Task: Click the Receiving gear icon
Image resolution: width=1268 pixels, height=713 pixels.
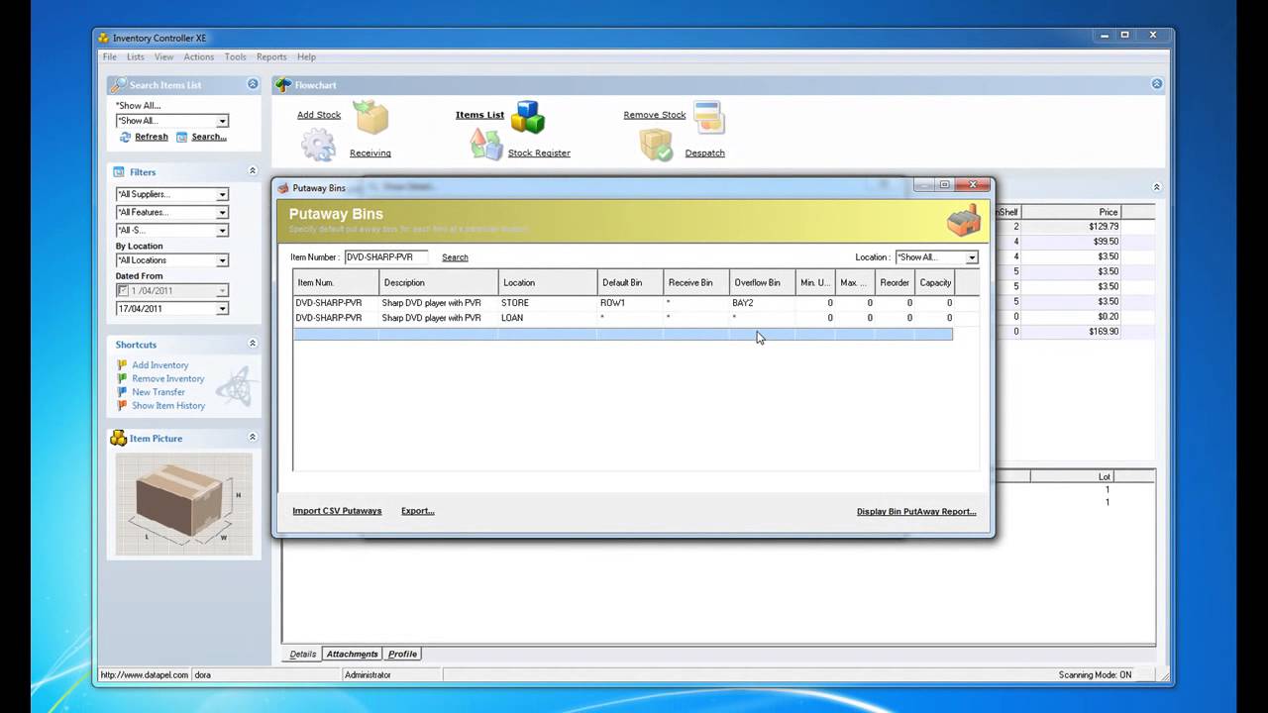Action: [318, 146]
